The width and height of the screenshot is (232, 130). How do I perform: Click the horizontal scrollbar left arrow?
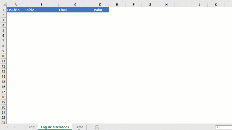[x=217, y=127]
